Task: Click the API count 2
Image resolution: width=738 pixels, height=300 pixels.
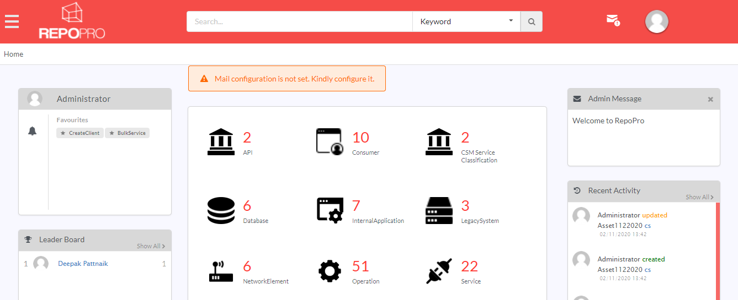Action: click(x=247, y=137)
